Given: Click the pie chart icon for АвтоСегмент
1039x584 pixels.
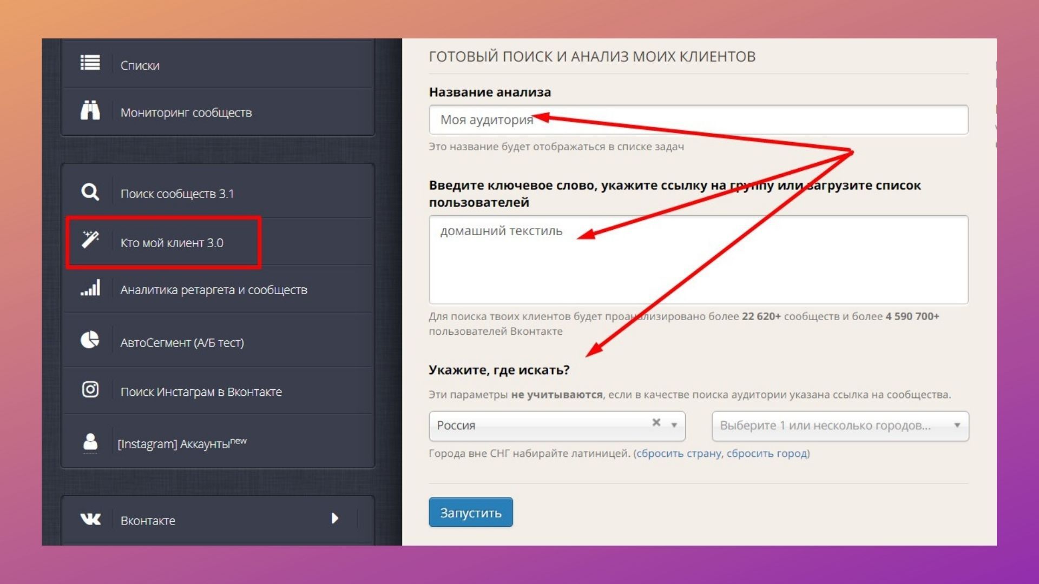Looking at the screenshot, I should tap(90, 340).
